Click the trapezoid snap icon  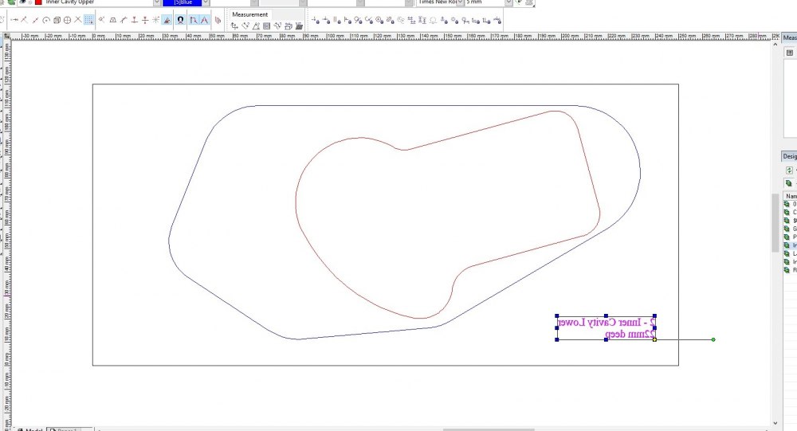tap(113, 20)
